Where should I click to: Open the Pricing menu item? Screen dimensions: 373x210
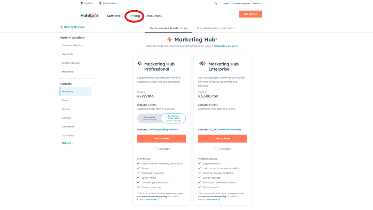pos(135,16)
